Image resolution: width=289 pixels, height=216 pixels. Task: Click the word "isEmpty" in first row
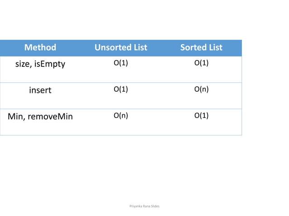point(50,64)
